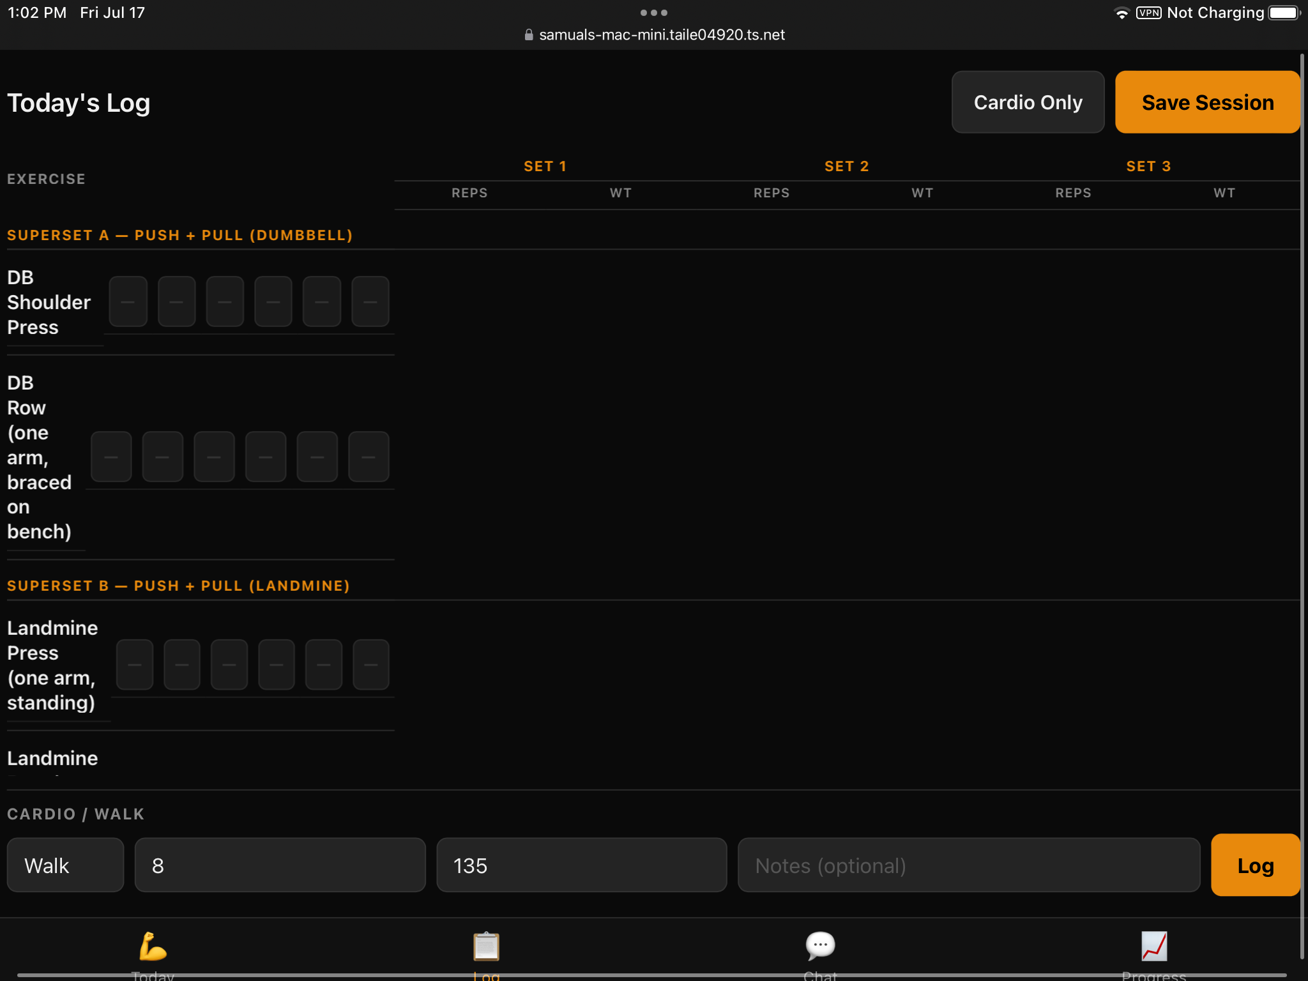This screenshot has height=981, width=1308.
Task: Click the EXERCISE column header
Action: [46, 179]
